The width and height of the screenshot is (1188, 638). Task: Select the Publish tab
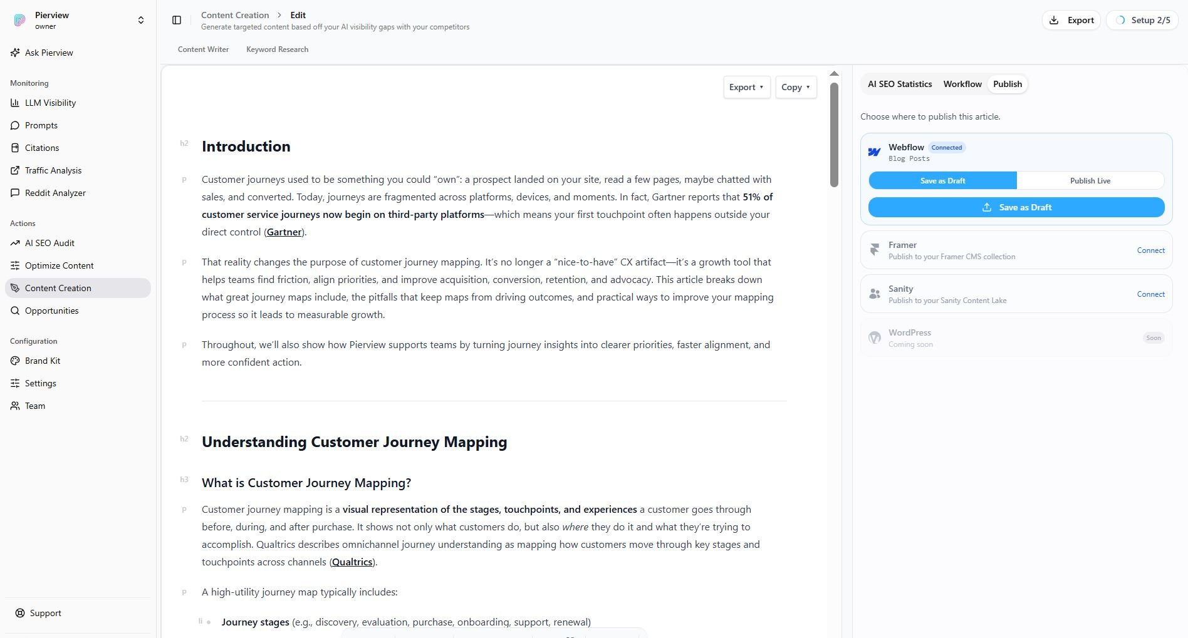click(1008, 84)
